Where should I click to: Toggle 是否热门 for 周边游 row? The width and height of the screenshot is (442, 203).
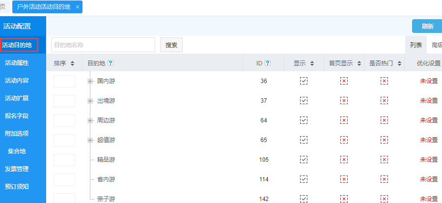coord(384,120)
